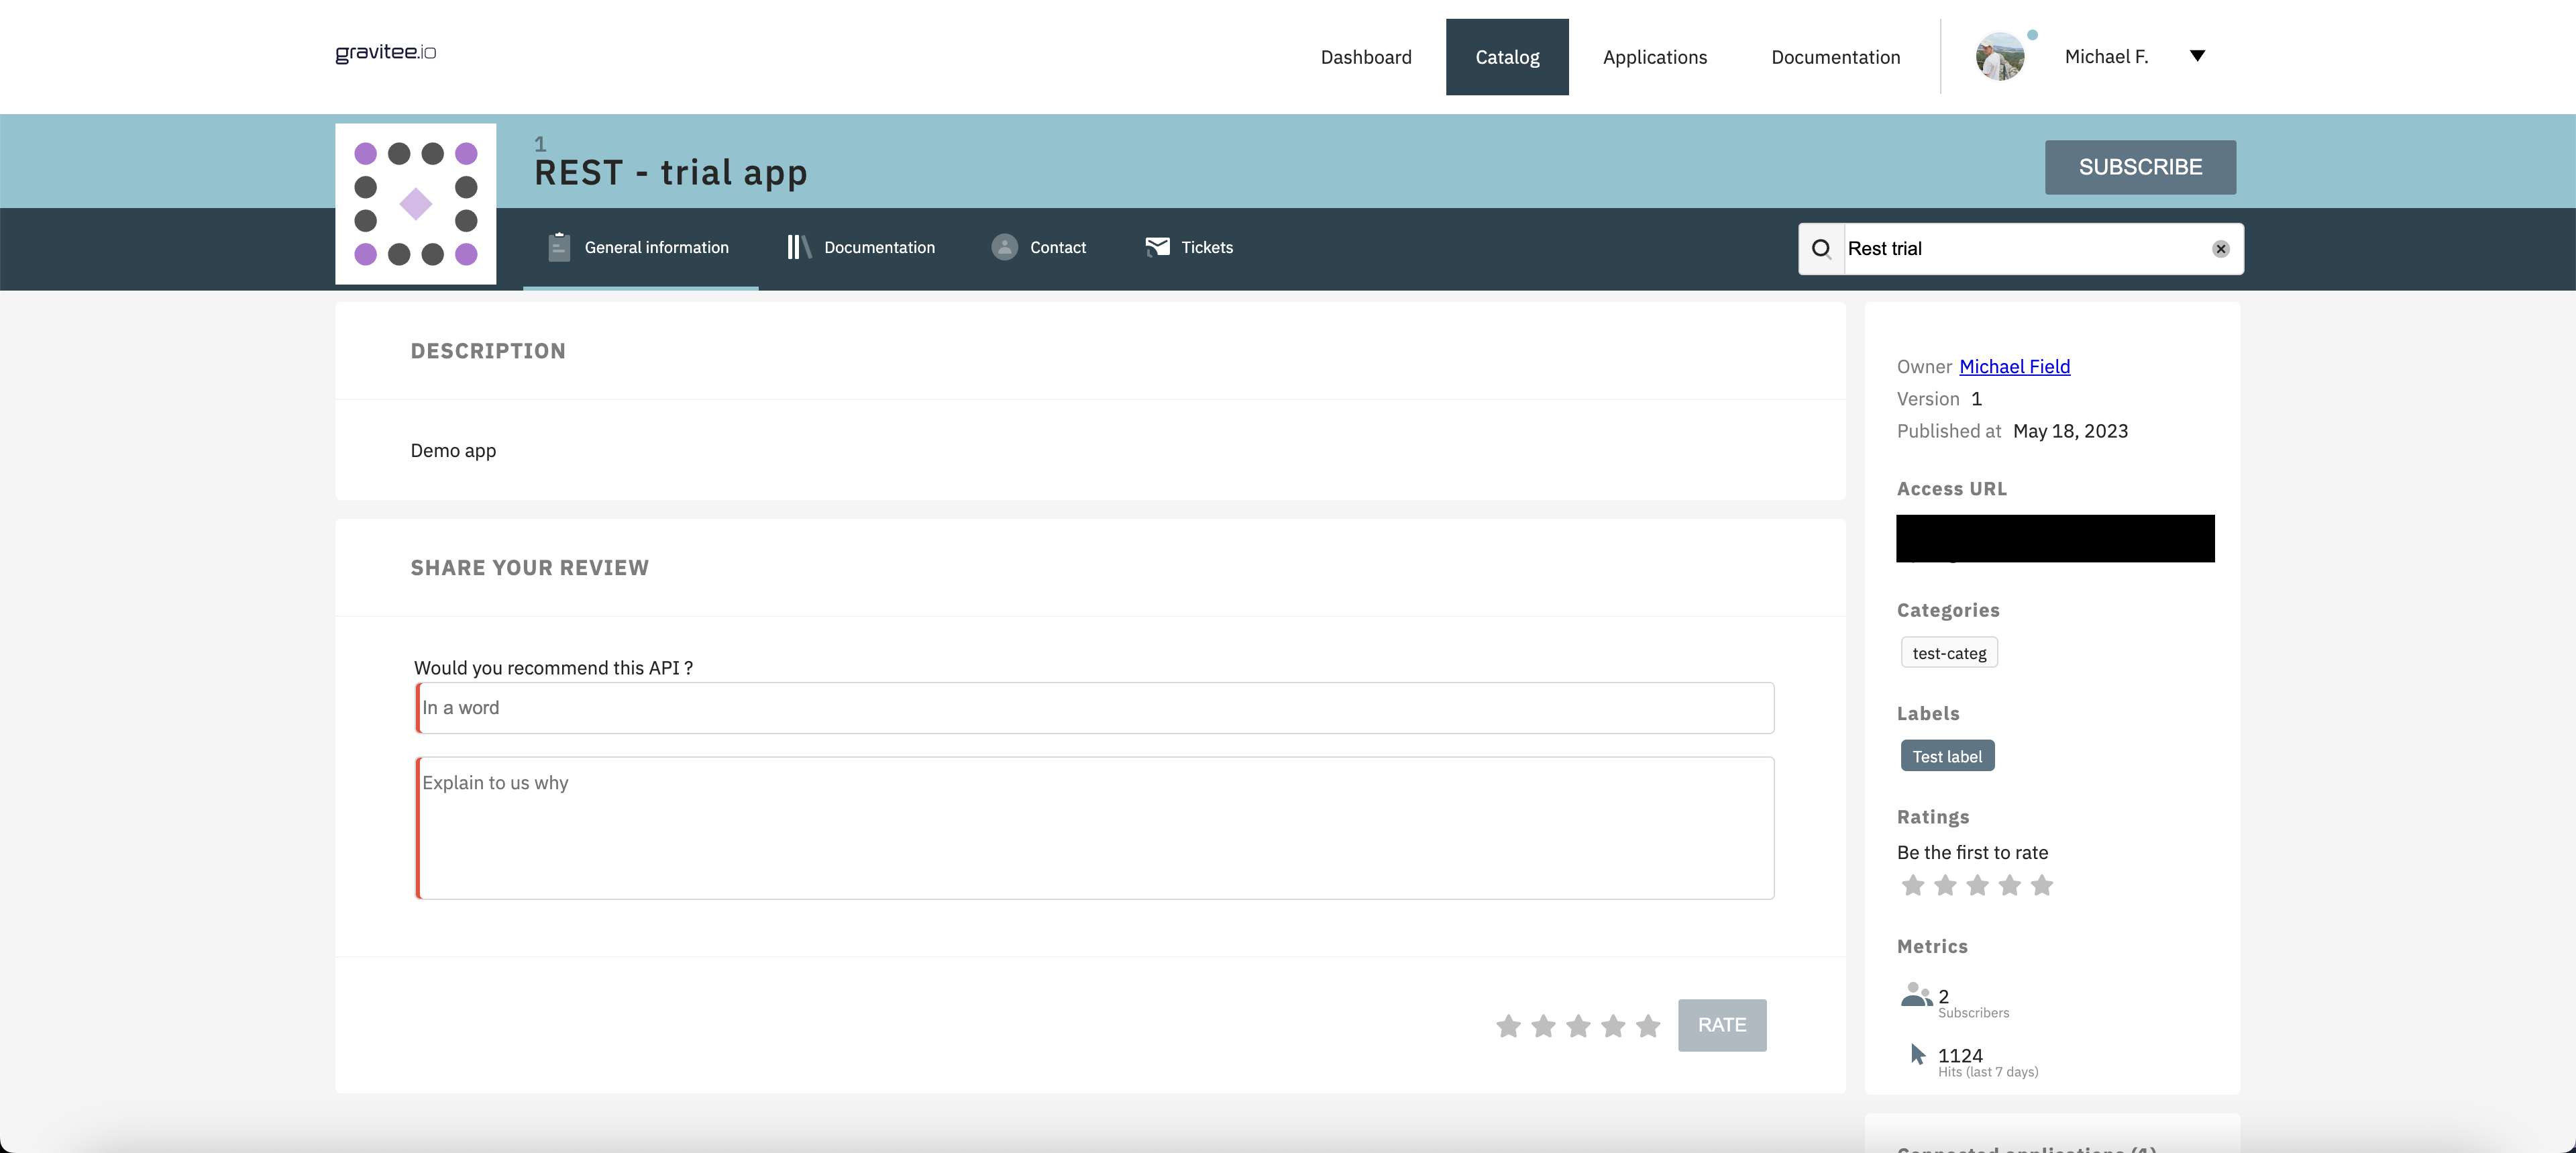Click the RATE button
The image size is (2576, 1153).
1721,1025
